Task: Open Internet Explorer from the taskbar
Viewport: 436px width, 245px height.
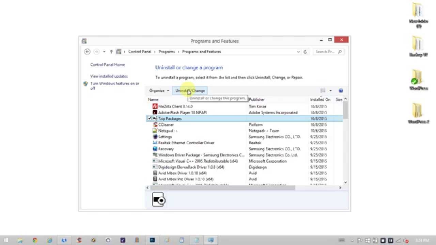Action: (49, 240)
